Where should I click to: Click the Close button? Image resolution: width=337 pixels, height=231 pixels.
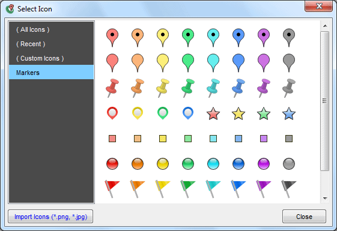coord(304,217)
